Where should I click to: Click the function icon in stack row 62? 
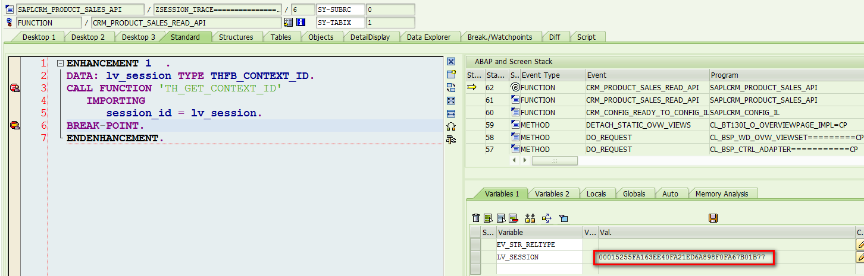point(515,87)
